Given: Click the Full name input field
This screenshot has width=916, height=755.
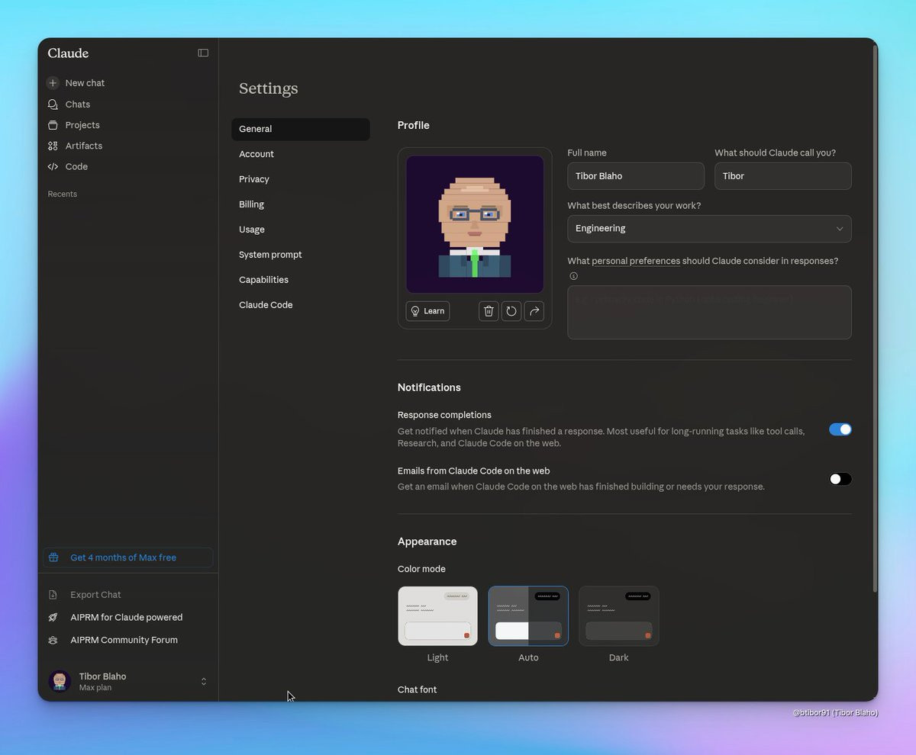Looking at the screenshot, I should (x=636, y=176).
